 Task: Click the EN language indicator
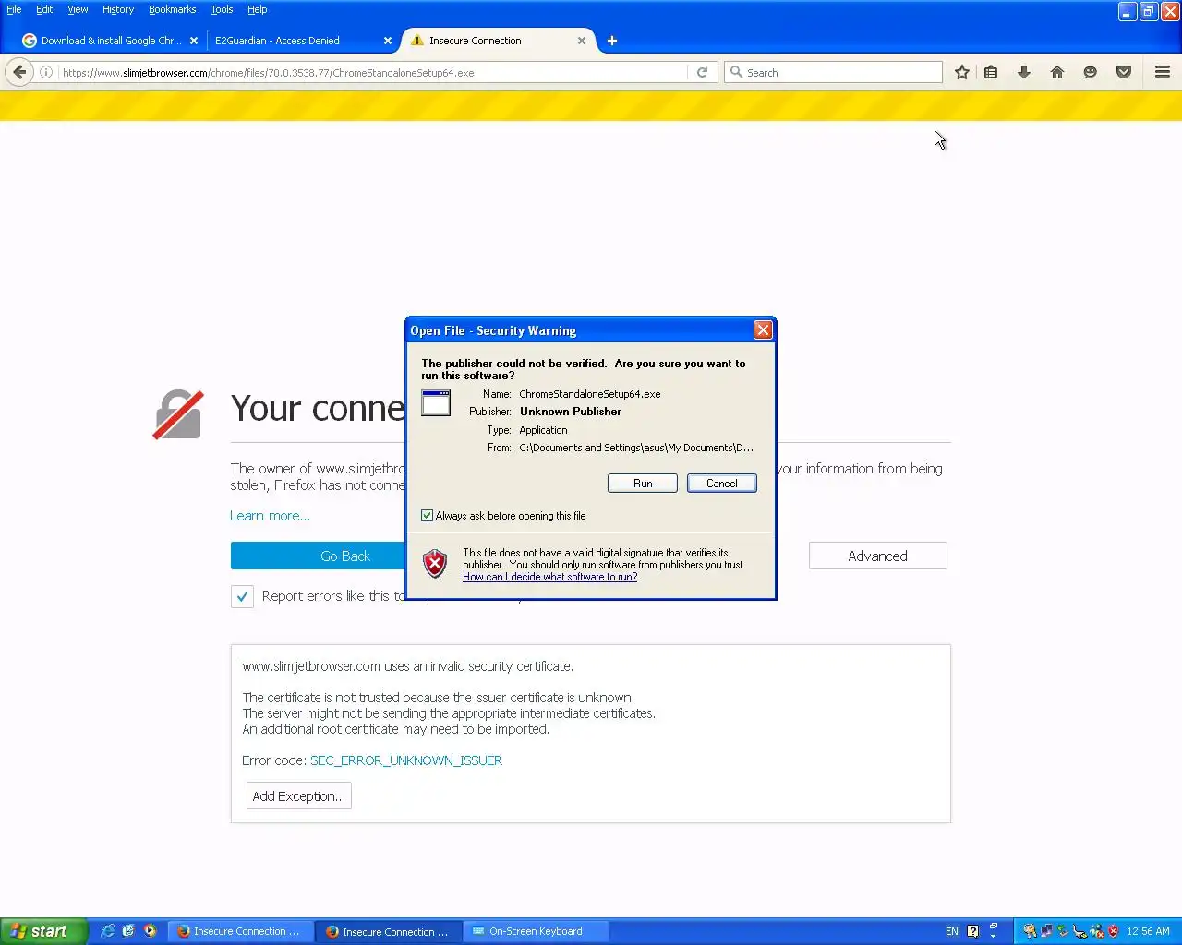click(x=952, y=931)
